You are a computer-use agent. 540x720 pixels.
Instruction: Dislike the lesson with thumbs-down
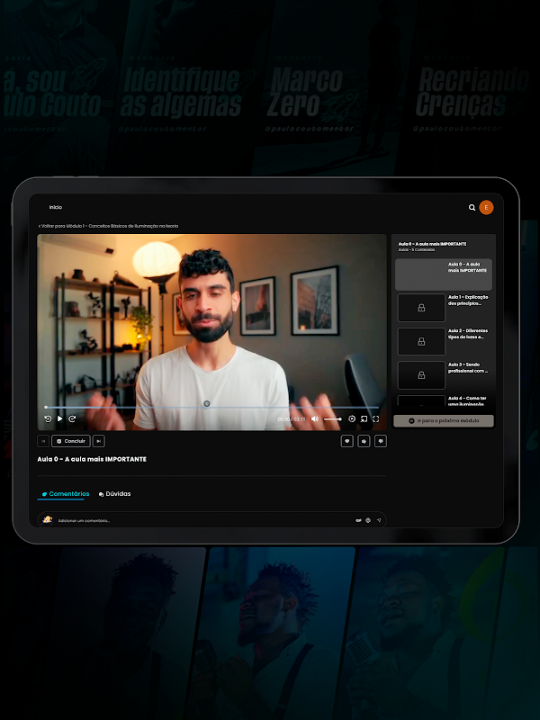click(x=381, y=441)
